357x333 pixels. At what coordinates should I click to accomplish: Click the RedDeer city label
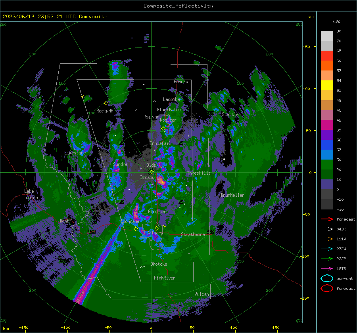pyautogui.click(x=168, y=120)
